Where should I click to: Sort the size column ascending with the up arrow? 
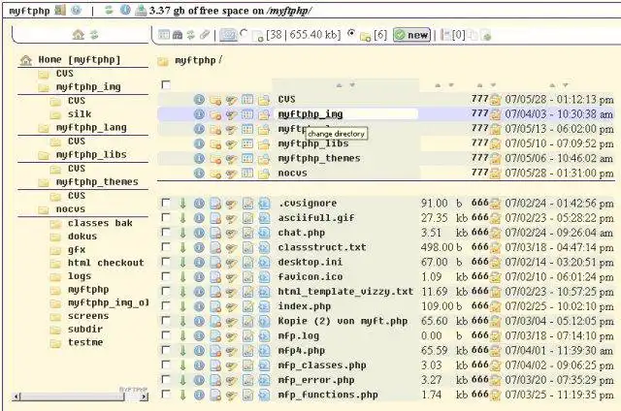click(438, 85)
